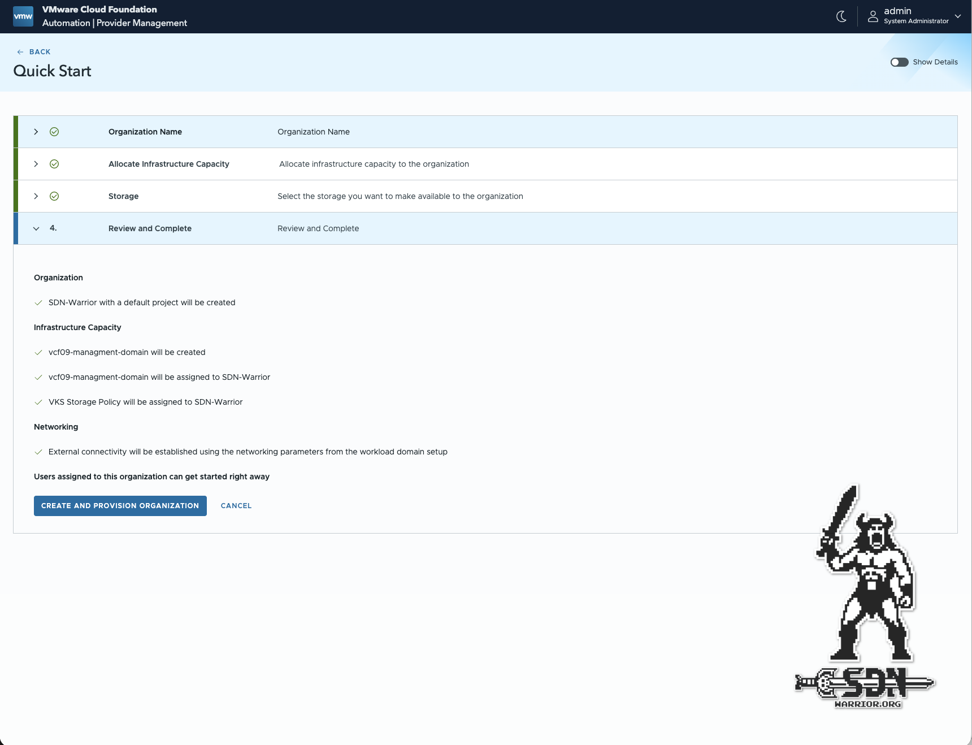This screenshot has height=745, width=972.
Task: Click the admin user avatar icon
Action: coord(872,16)
